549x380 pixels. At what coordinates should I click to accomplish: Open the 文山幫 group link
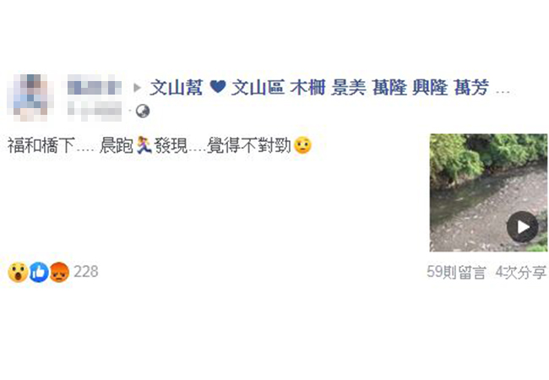177,87
